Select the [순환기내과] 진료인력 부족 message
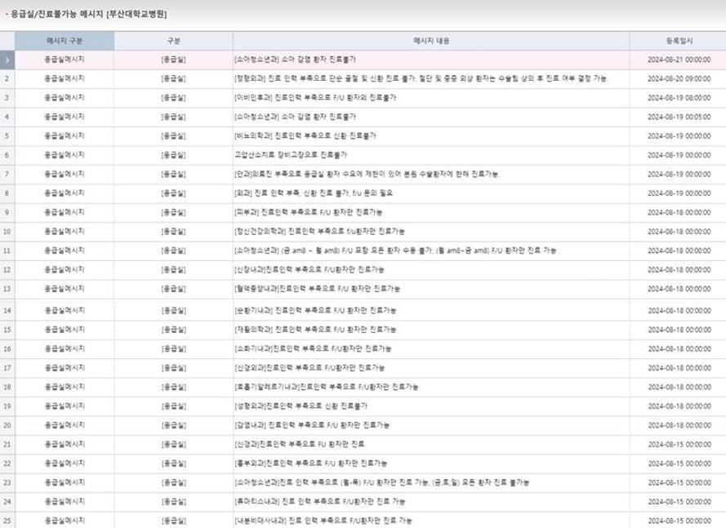The width and height of the screenshot is (726, 528). pyautogui.click(x=315, y=310)
